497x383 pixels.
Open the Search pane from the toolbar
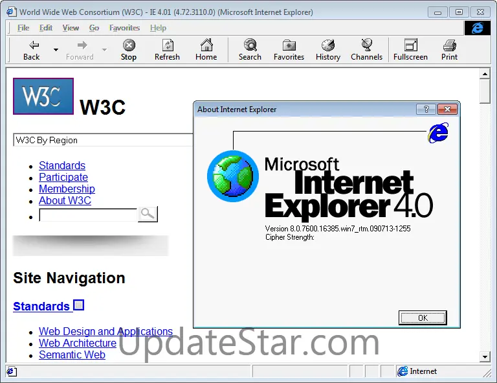tap(250, 50)
